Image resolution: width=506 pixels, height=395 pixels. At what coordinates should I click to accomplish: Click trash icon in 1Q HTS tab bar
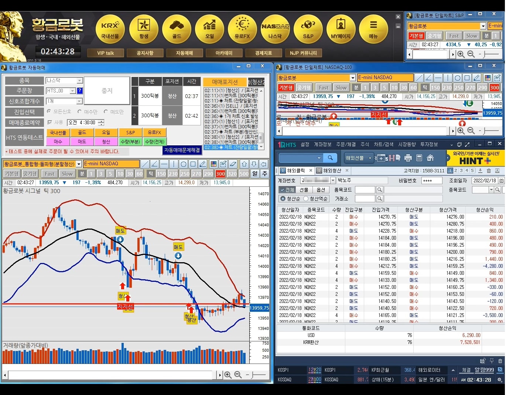[489, 171]
